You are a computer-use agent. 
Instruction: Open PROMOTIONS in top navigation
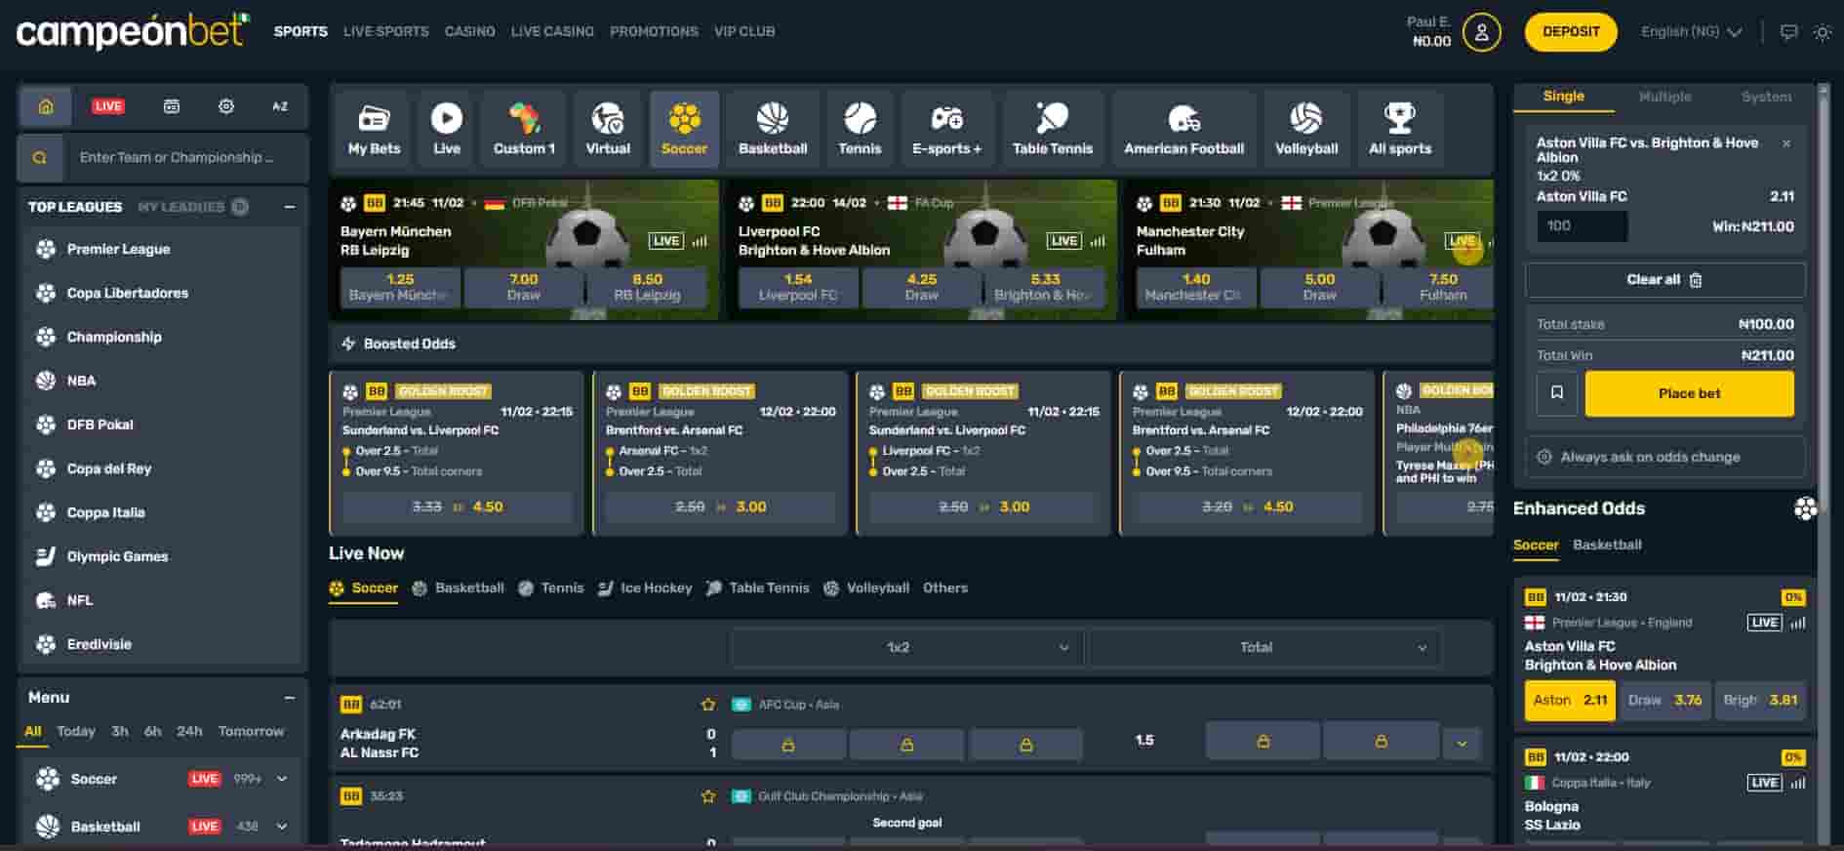pos(654,31)
